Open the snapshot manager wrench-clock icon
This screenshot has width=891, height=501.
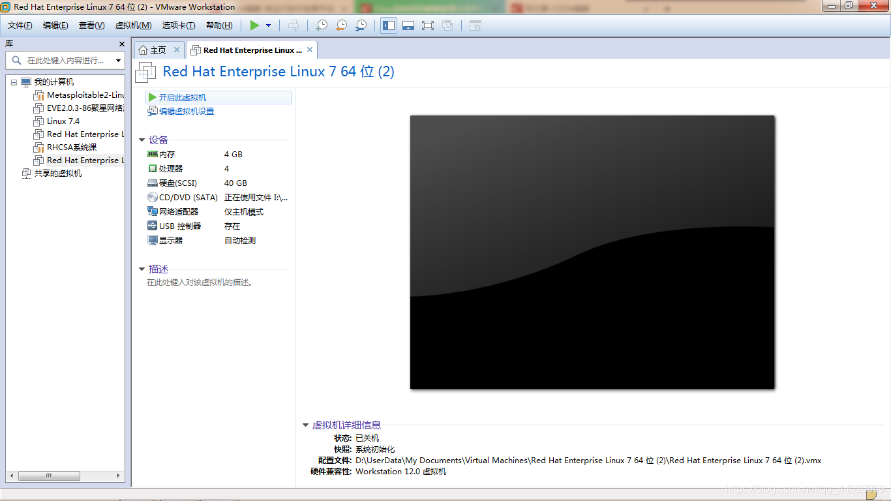click(x=361, y=25)
